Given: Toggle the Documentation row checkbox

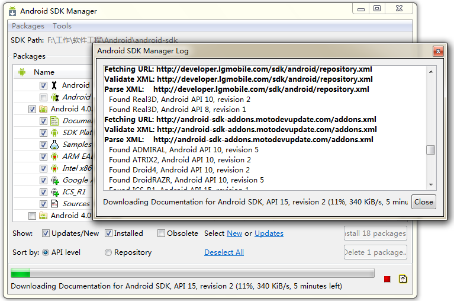Looking at the screenshot, I should click(43, 121).
